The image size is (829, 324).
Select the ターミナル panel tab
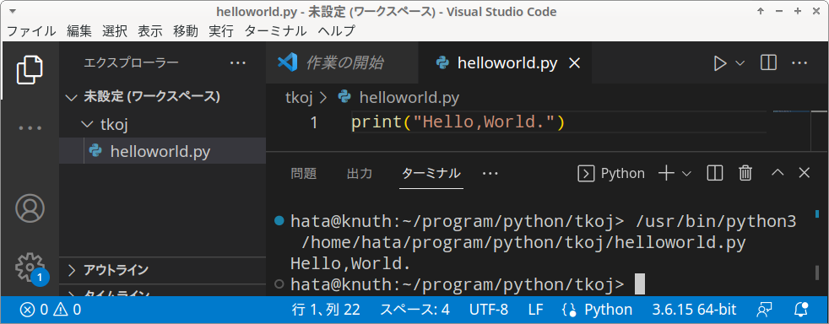[431, 173]
